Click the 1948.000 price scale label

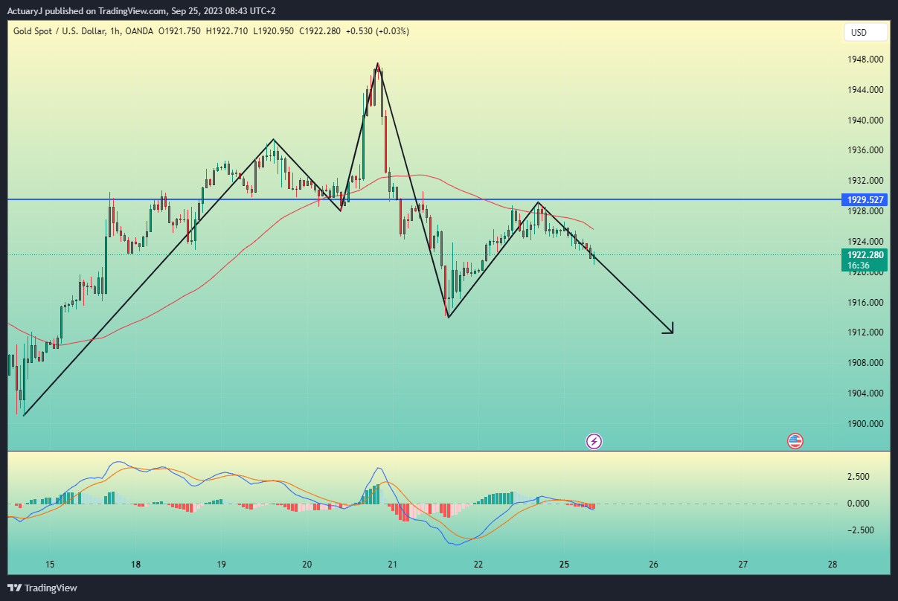[865, 60]
